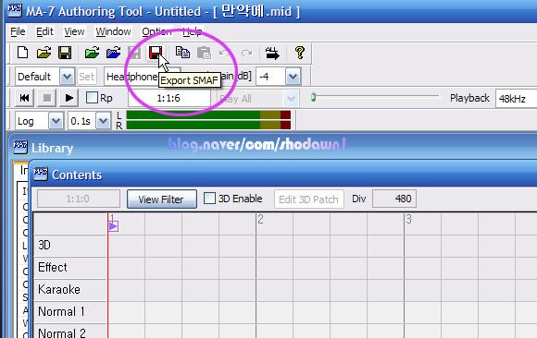Click the green folder import icon
The height and width of the screenshot is (338, 537).
(x=92, y=53)
